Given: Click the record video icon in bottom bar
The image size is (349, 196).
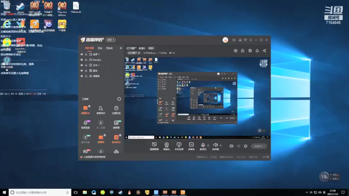Looking at the screenshot, I should coord(231,146).
